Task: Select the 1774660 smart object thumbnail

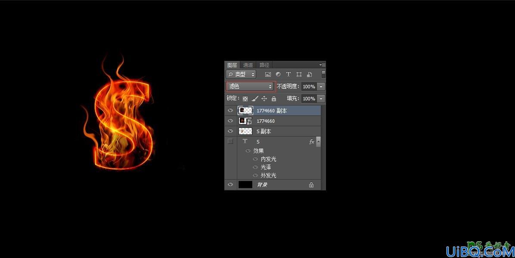Action: [x=245, y=121]
